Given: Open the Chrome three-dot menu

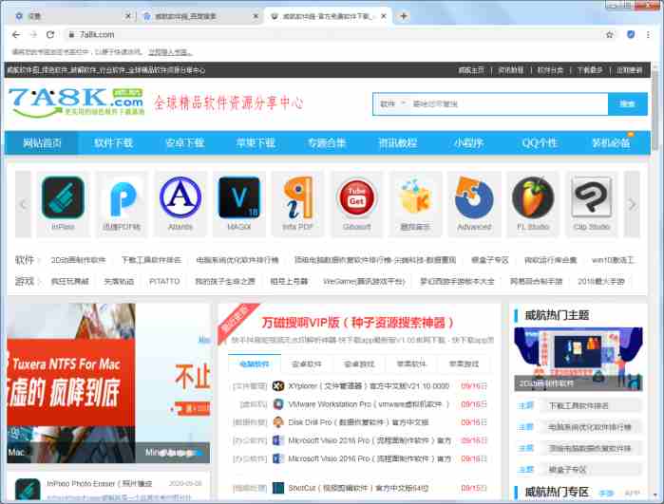Looking at the screenshot, I should click(x=648, y=35).
